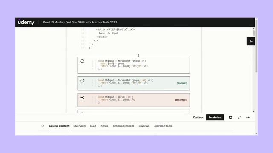Open the React JS Mastery course title link

[80, 22]
